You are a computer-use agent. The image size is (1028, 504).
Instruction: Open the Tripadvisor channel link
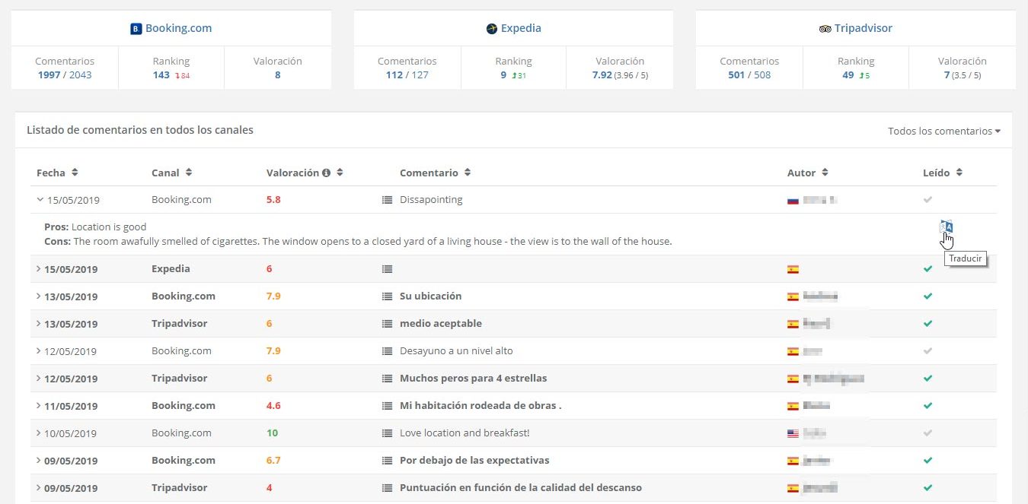pyautogui.click(x=864, y=28)
